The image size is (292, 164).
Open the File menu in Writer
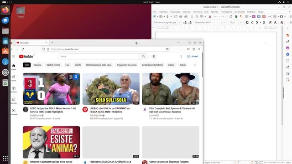(x=154, y=12)
